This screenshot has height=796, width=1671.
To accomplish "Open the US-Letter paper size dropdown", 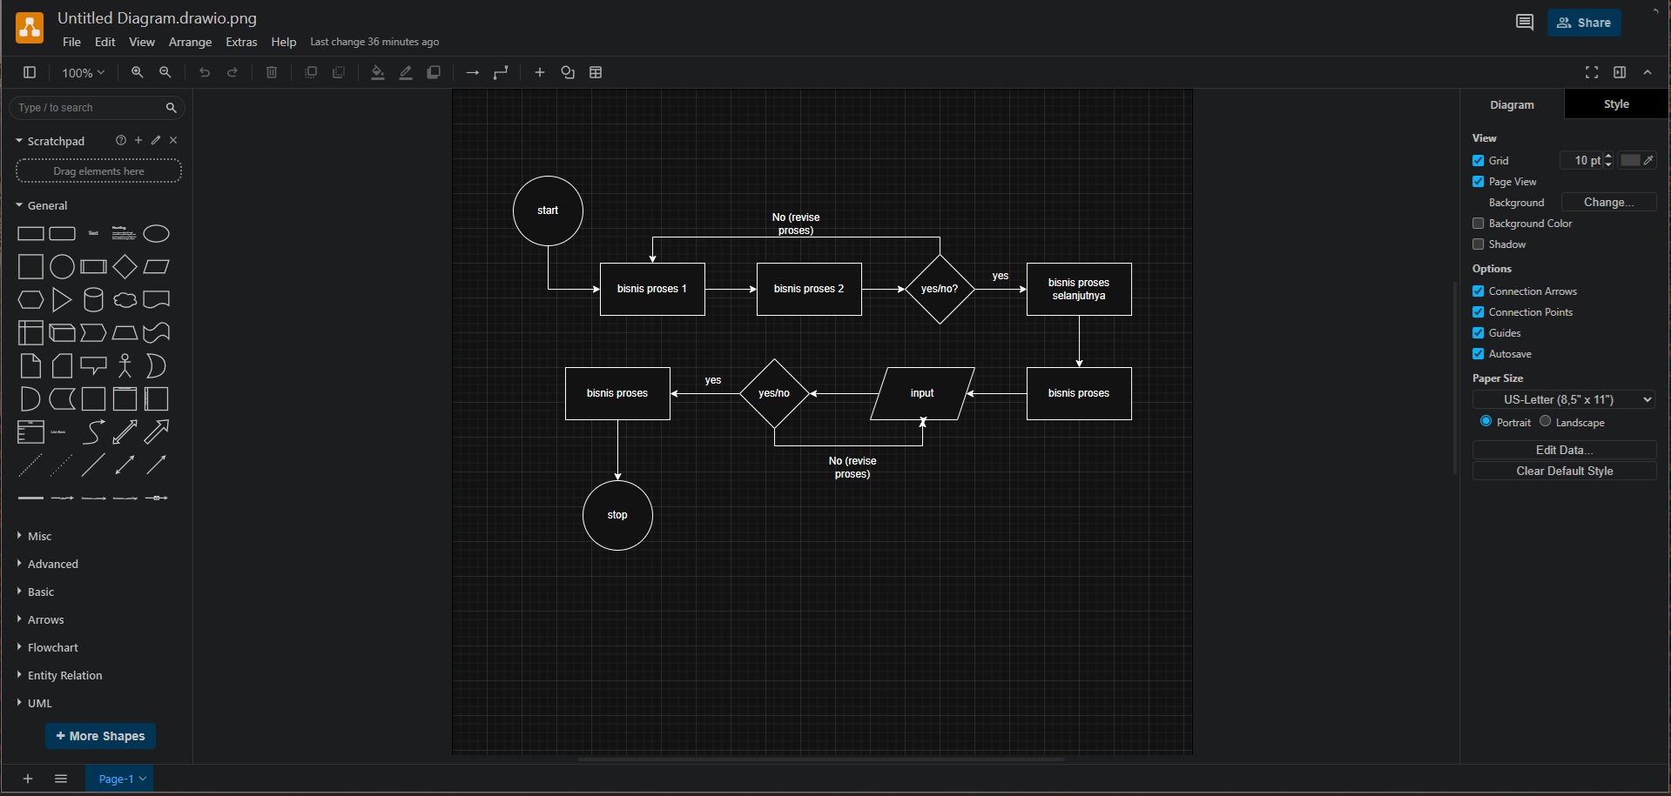I will click(1564, 399).
